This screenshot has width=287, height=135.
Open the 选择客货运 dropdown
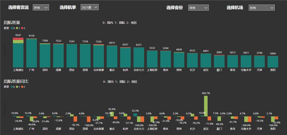[x=40, y=7]
